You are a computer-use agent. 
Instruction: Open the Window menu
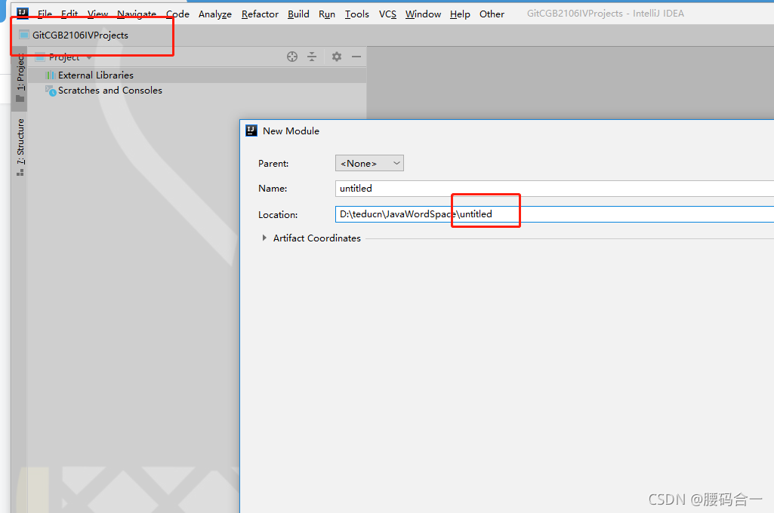423,14
